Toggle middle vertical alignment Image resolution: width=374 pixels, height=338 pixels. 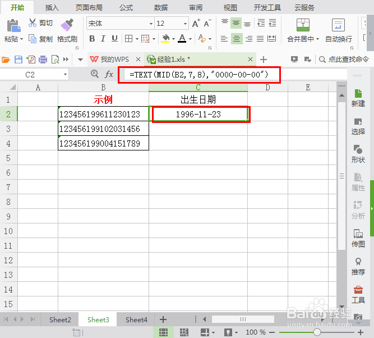point(236,23)
